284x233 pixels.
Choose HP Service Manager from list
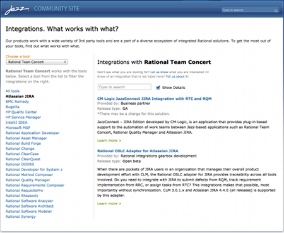pos(23,117)
